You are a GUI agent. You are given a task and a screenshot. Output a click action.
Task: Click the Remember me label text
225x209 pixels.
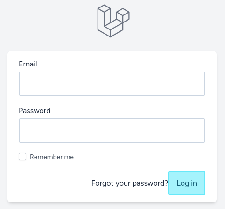point(52,157)
